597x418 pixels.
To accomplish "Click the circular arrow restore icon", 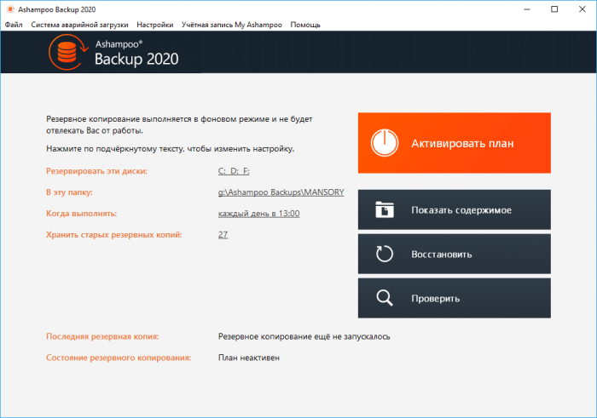I will tap(385, 254).
